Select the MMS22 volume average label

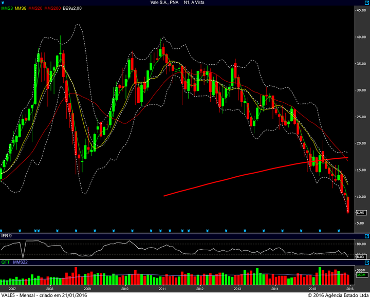pos(21,262)
